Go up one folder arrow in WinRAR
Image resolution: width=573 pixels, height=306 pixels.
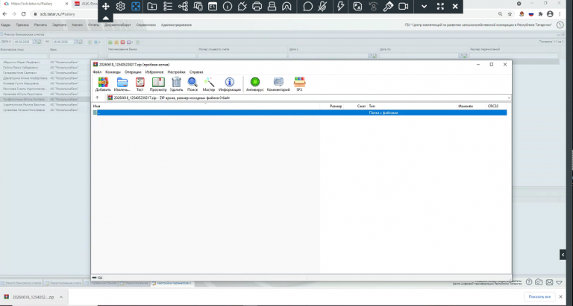pos(97,98)
